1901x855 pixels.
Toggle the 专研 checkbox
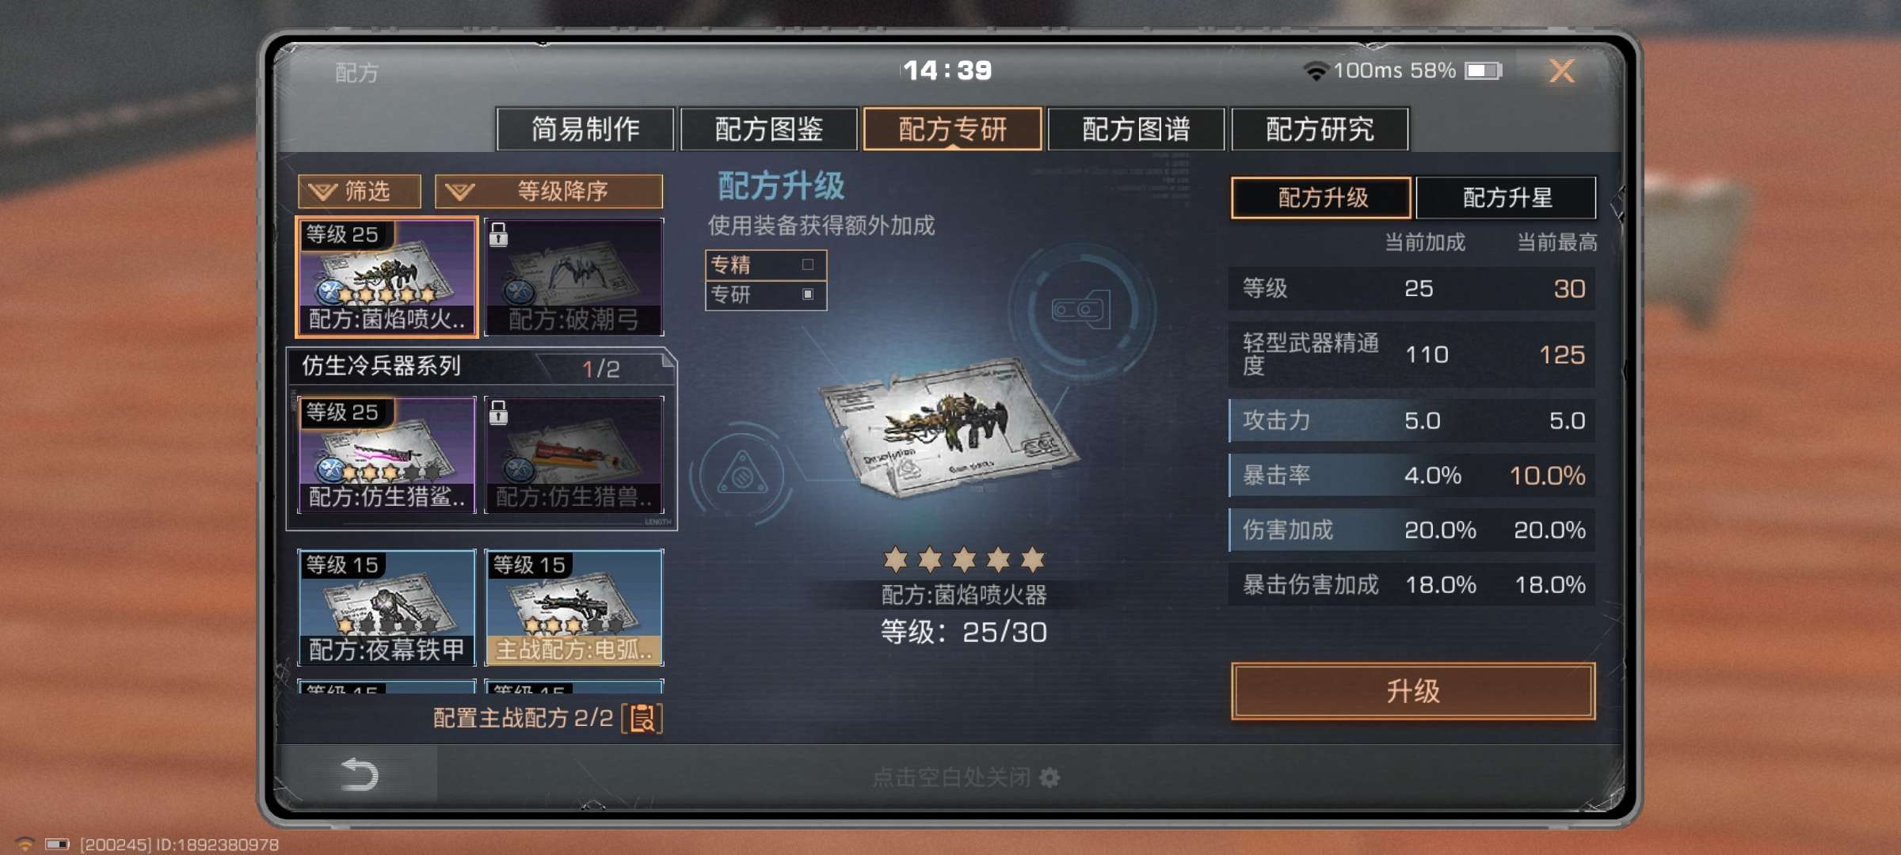808,294
